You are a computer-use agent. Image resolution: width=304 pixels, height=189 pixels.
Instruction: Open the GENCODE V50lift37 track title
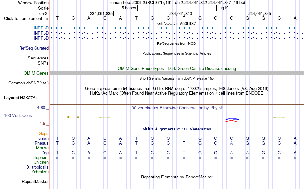tap(177, 23)
